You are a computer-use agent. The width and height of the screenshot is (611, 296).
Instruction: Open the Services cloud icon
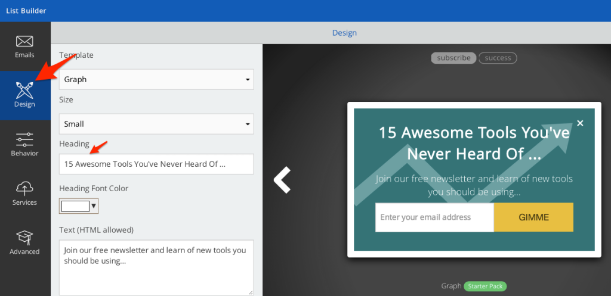pos(24,189)
